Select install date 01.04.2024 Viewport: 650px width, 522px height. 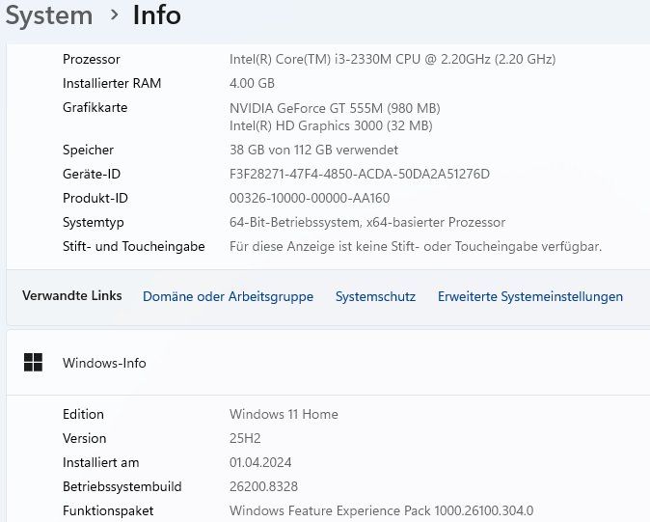[260, 463]
